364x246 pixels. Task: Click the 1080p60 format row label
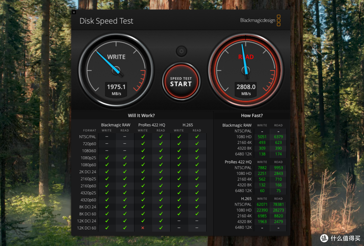[x=88, y=165]
